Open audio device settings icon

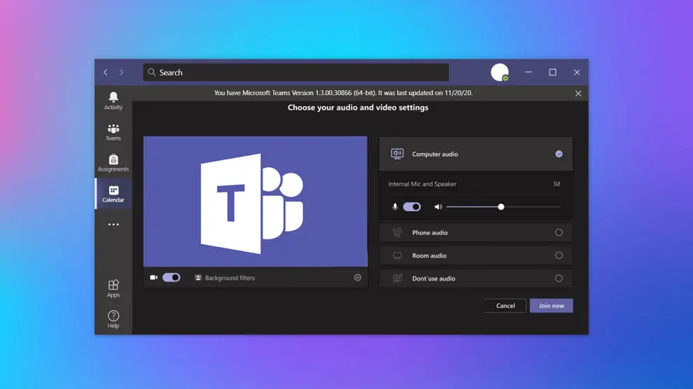(x=556, y=184)
